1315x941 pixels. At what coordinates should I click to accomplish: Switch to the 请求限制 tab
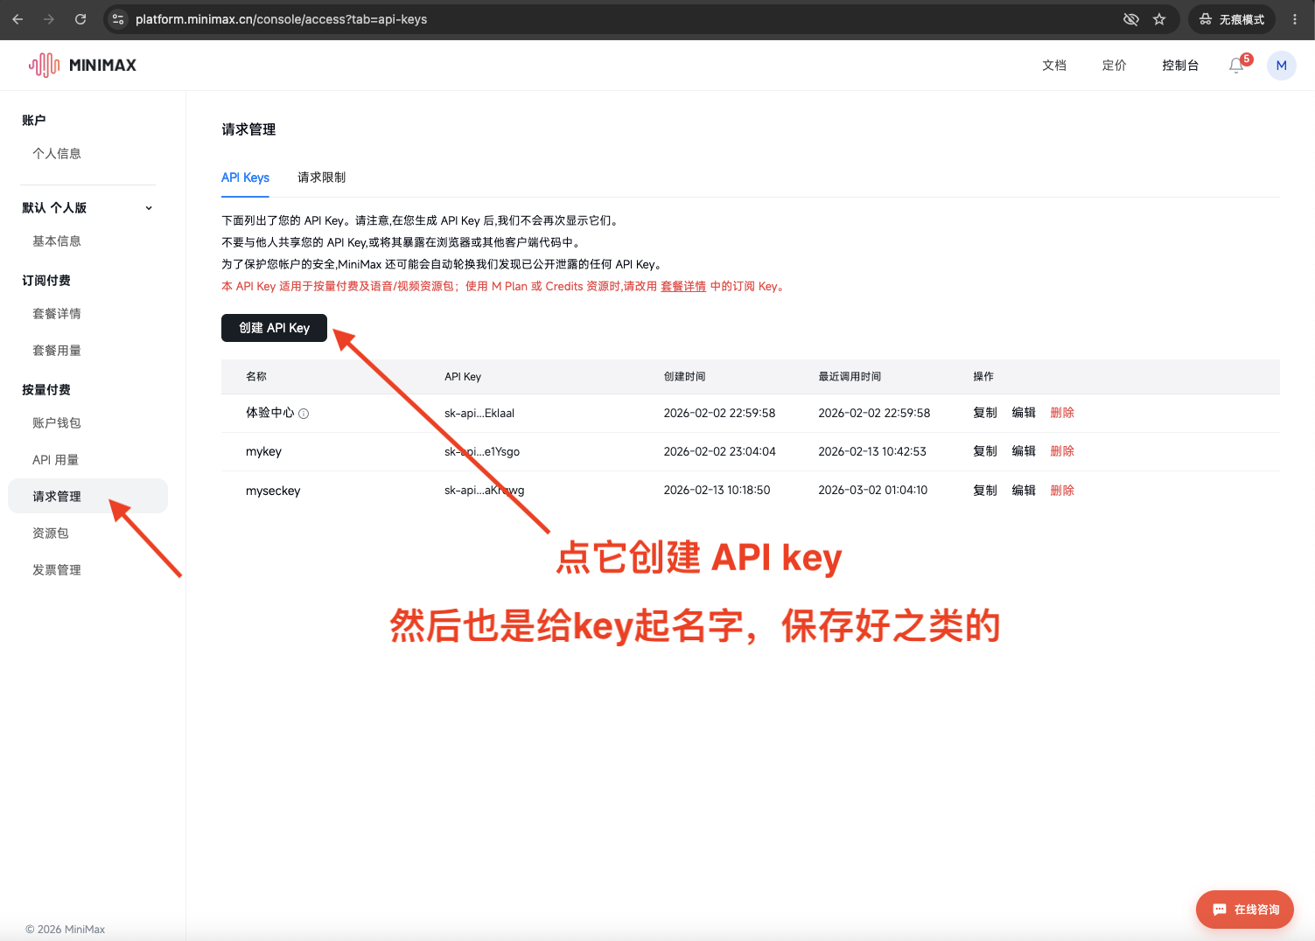pos(321,178)
